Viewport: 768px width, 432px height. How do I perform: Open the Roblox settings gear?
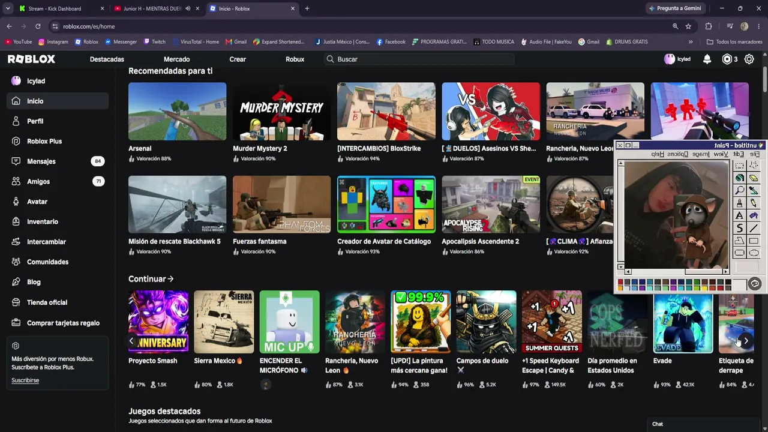[x=749, y=59]
